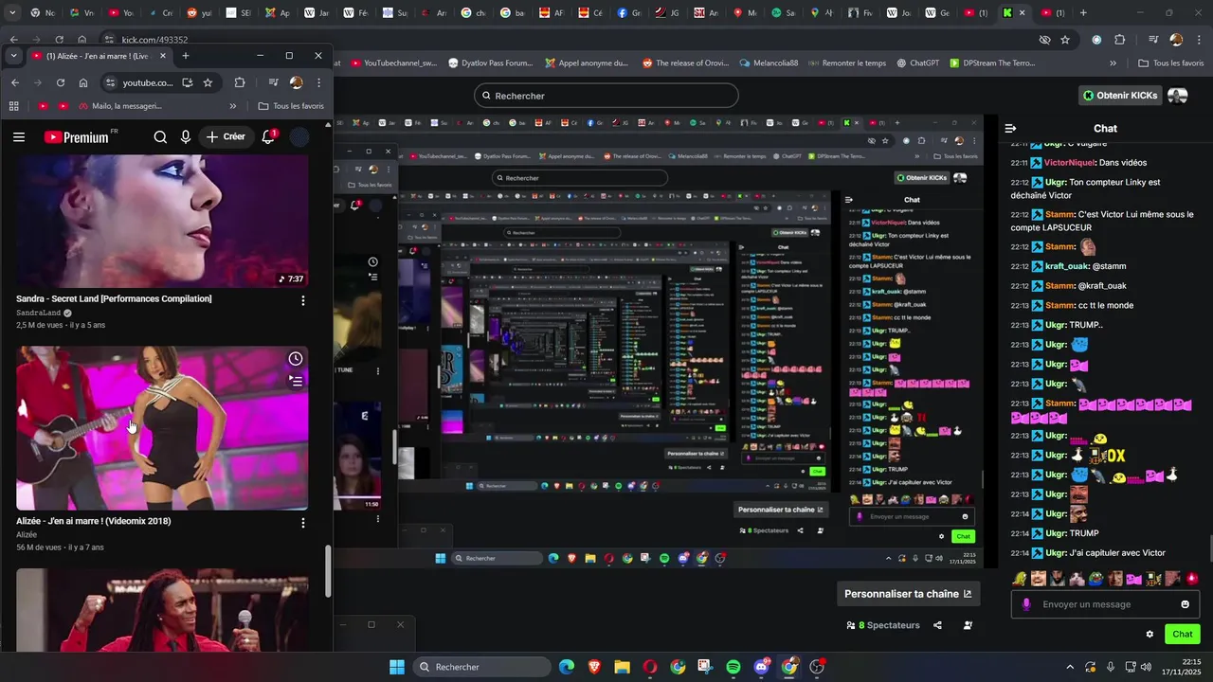Open Mailo, la messagerie bookmark
Screen dimensions: 1213x682
(118, 106)
